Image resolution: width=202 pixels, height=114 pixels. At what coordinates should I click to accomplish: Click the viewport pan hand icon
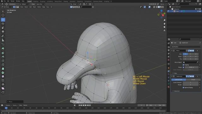164,24
